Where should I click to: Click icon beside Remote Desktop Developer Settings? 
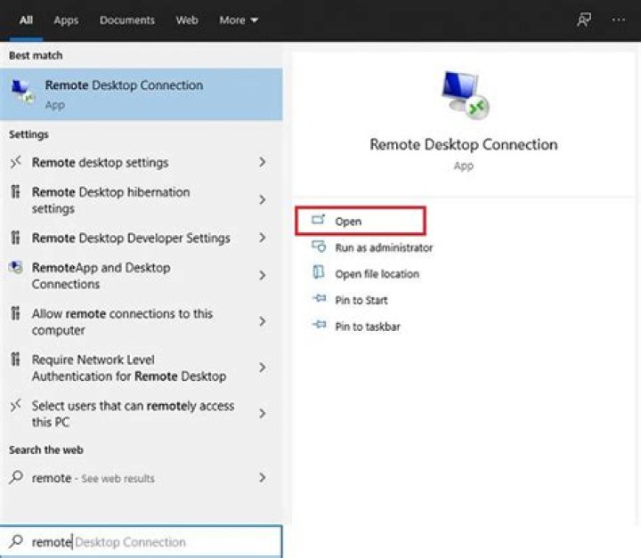coord(15,238)
